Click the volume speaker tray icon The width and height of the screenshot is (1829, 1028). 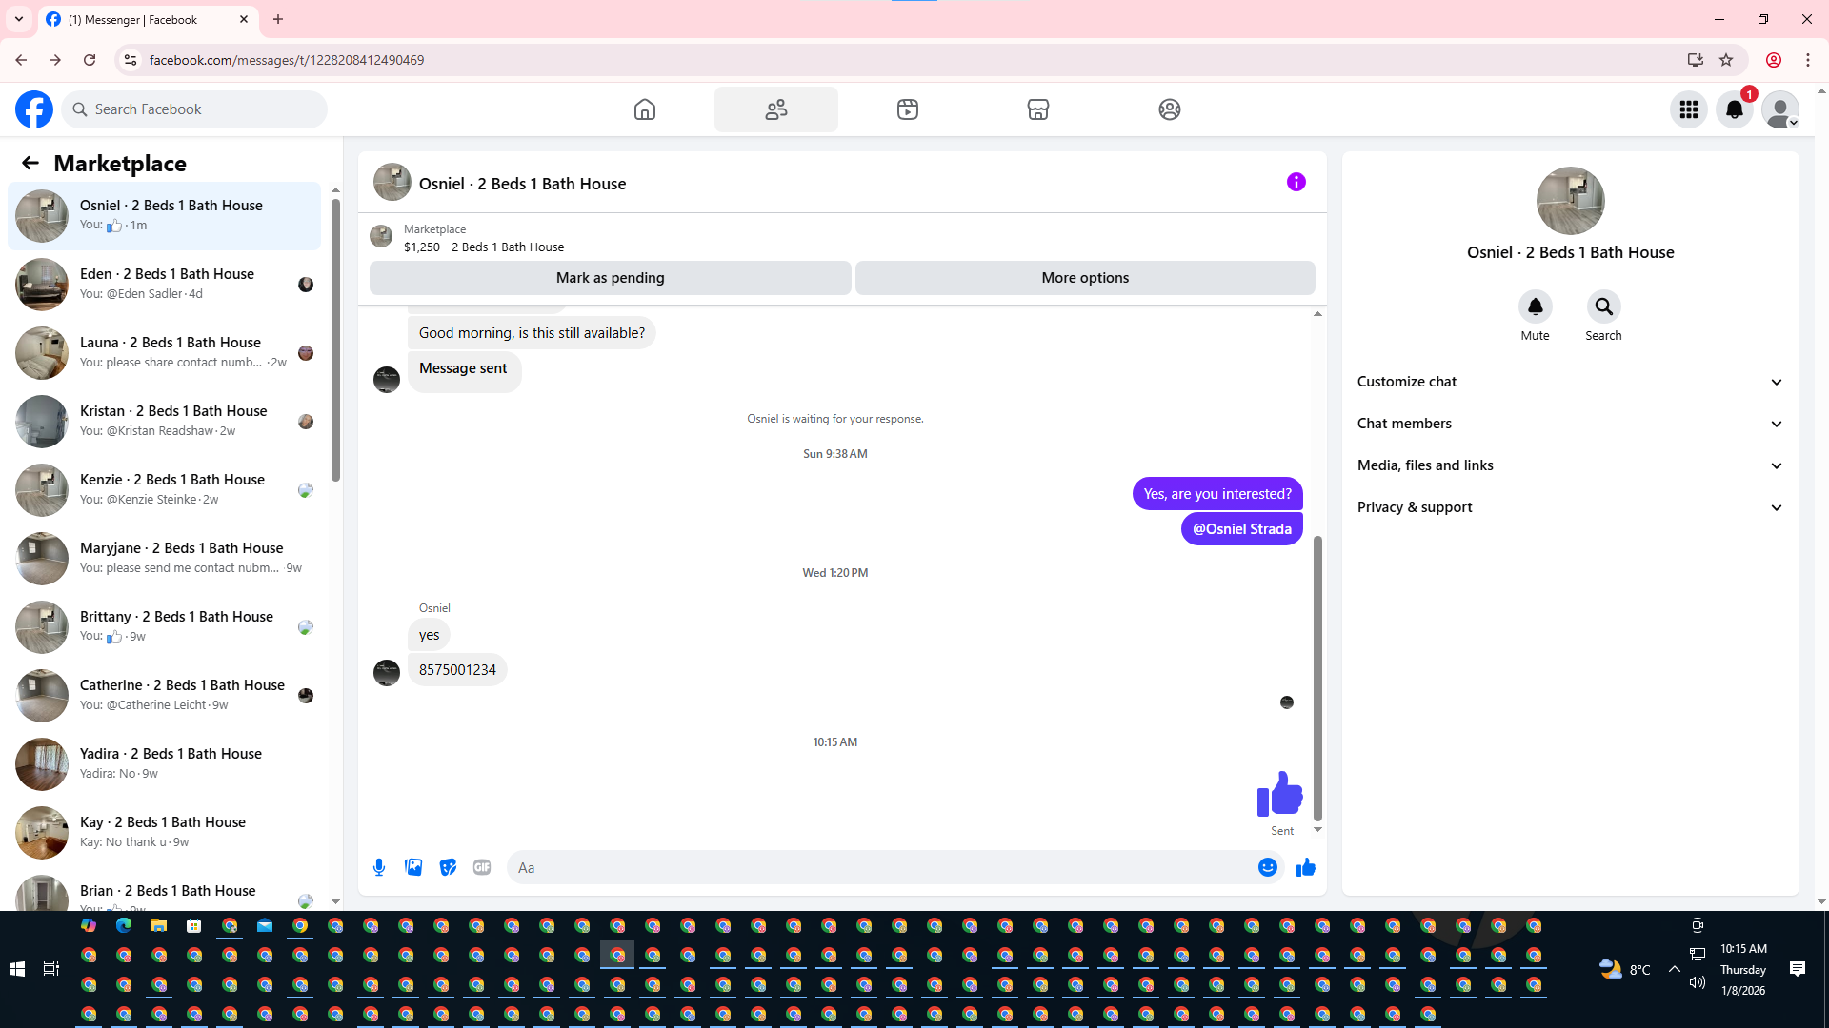pos(1698,982)
